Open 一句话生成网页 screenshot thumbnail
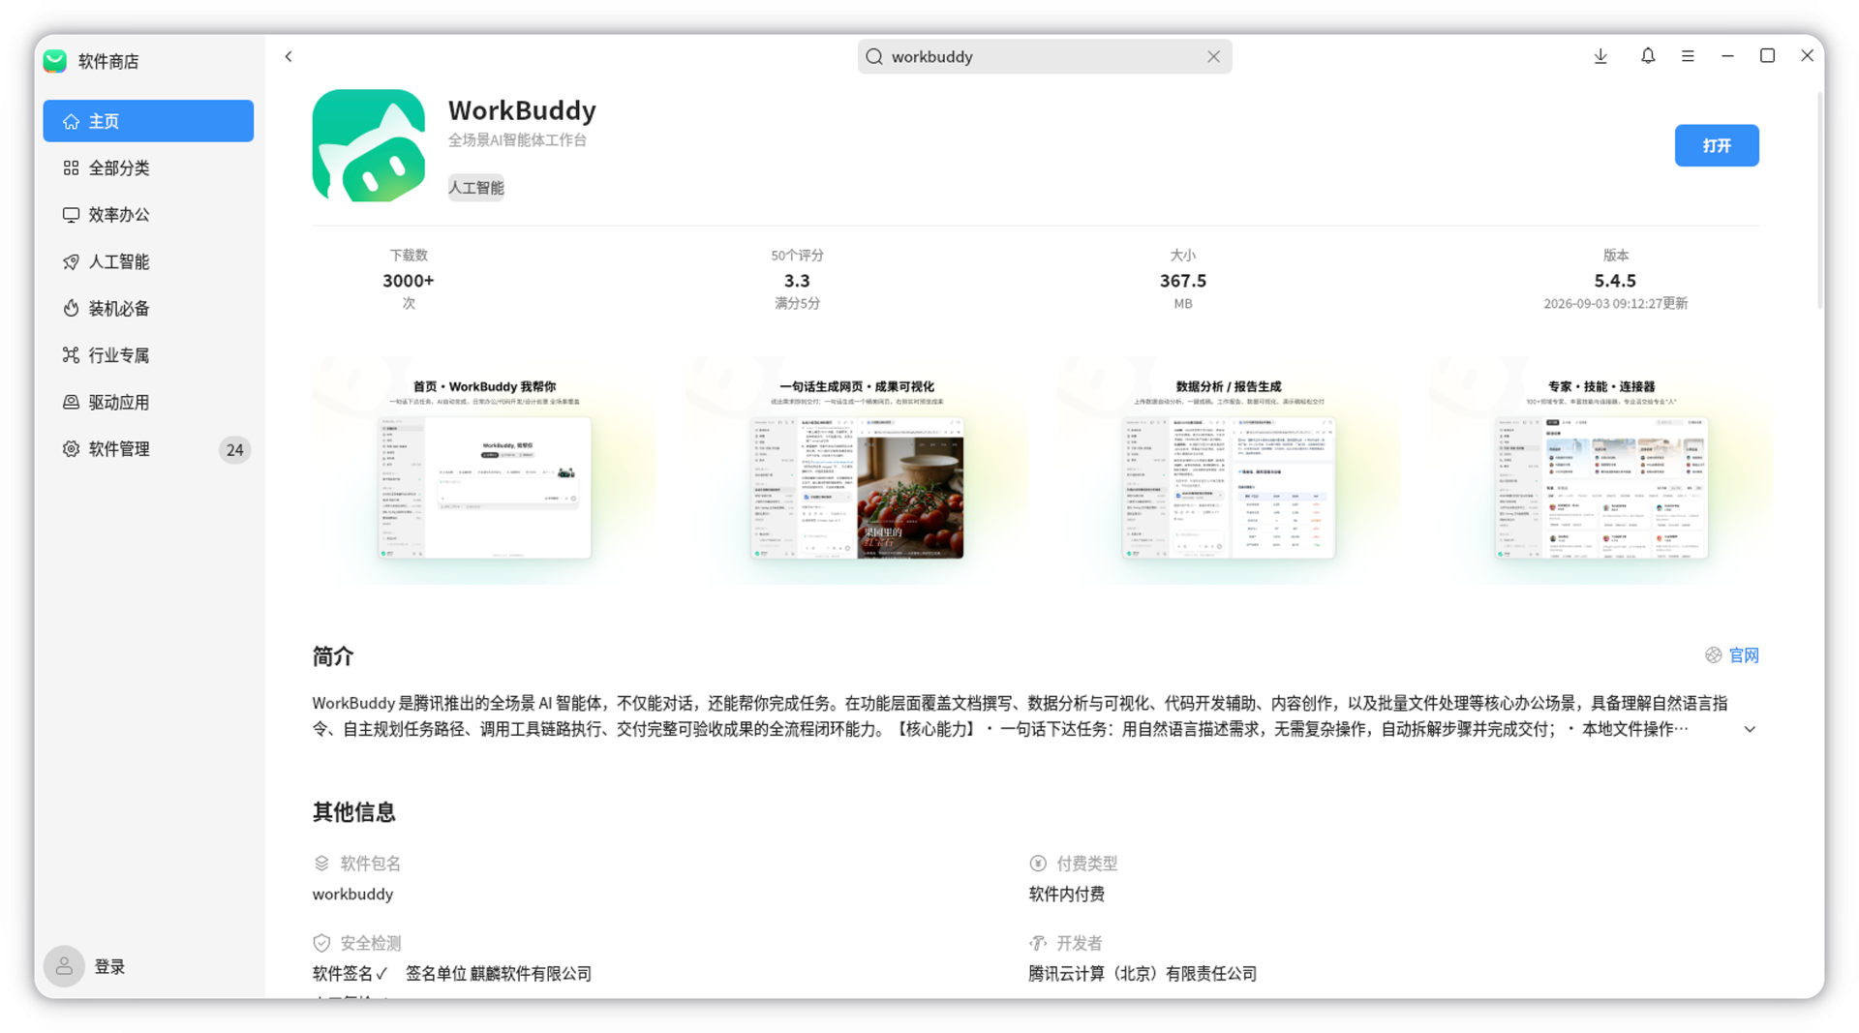 (857, 471)
